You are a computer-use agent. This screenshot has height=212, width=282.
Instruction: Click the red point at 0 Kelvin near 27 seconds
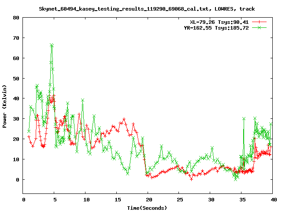[x=191, y=180]
